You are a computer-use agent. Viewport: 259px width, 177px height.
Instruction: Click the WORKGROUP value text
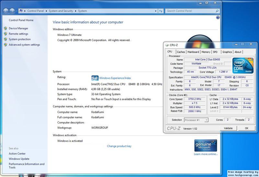click(x=100, y=128)
